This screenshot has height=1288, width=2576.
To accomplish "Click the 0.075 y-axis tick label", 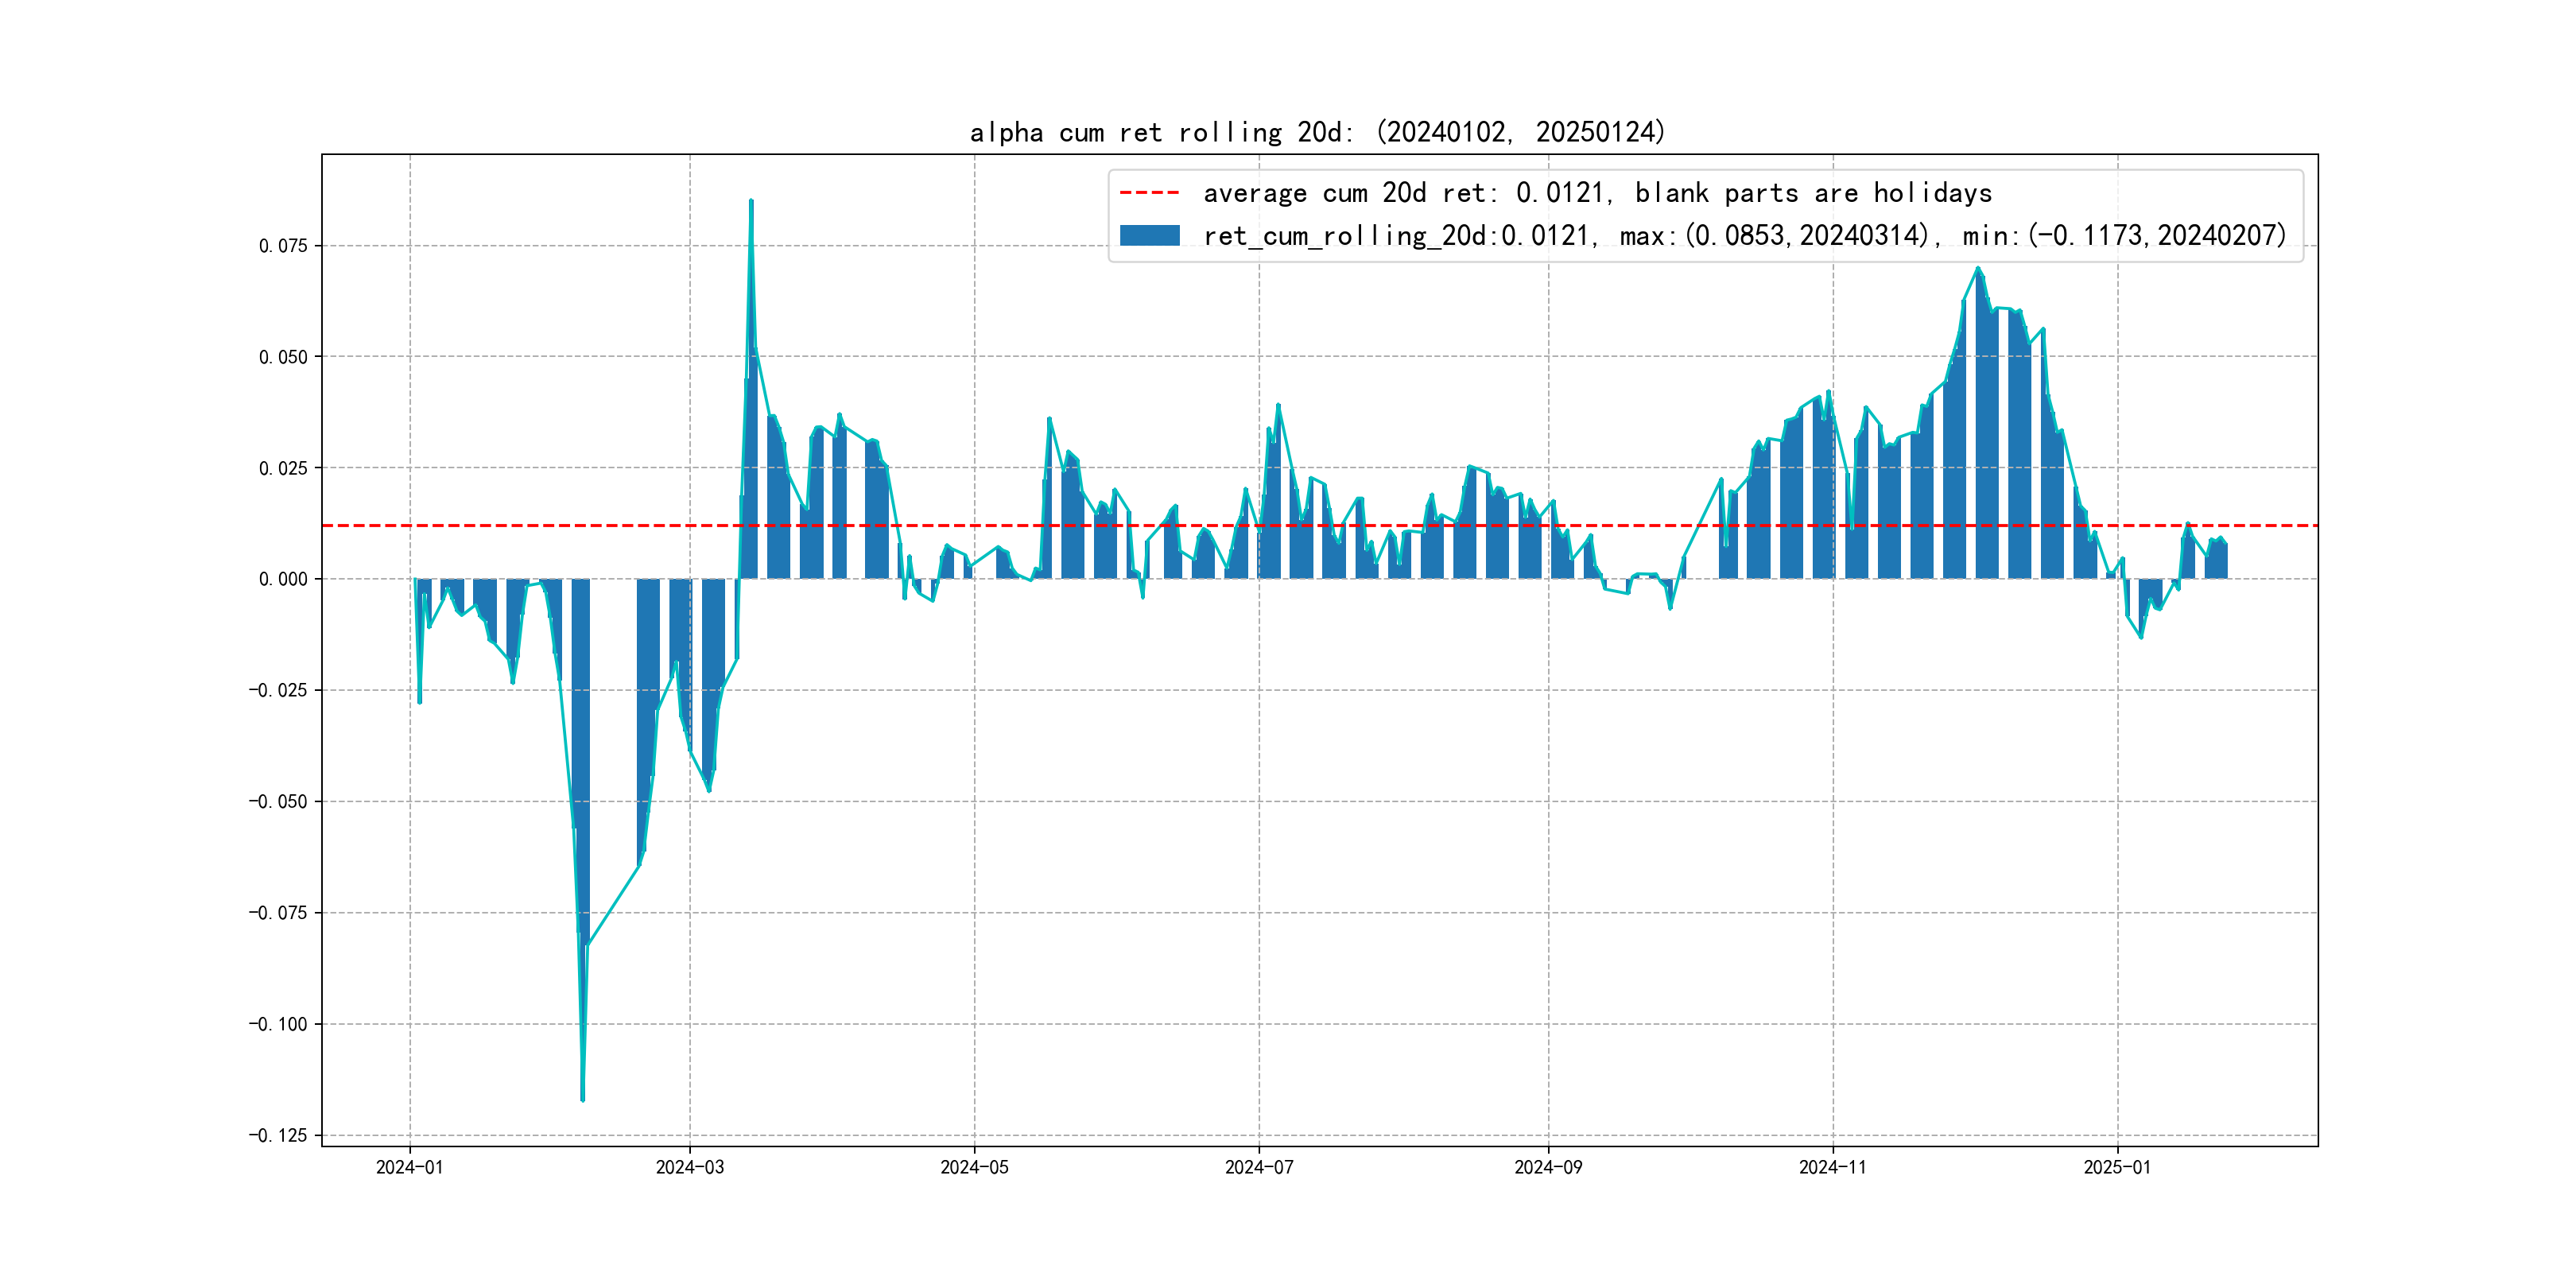I will coord(283,246).
